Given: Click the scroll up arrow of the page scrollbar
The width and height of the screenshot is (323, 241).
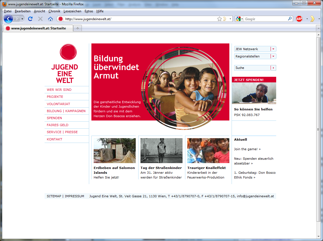Looking at the screenshot, I should (319, 35).
